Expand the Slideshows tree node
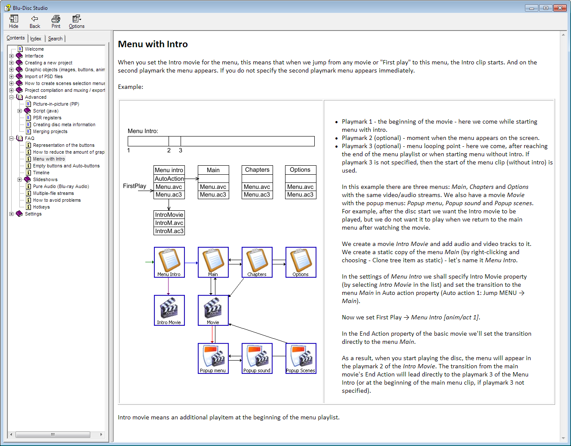571x446 pixels. point(20,179)
